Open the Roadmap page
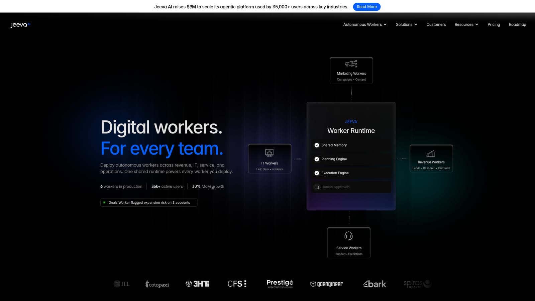The height and width of the screenshot is (301, 535). pyautogui.click(x=517, y=24)
